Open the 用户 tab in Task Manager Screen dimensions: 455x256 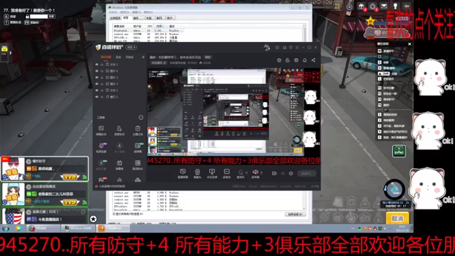pyautogui.click(x=169, y=18)
